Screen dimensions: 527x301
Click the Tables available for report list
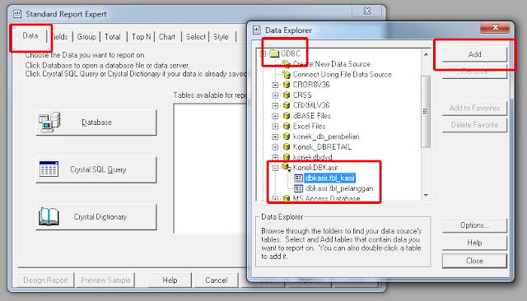(x=211, y=168)
